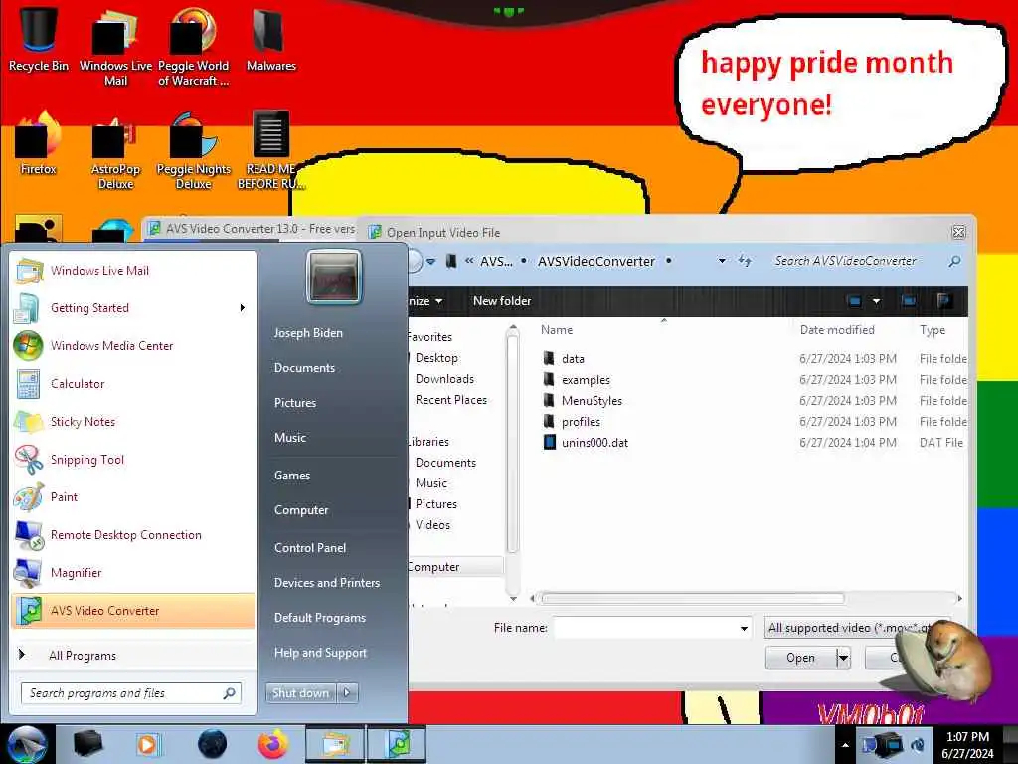Show hidden system tray icons
This screenshot has height=764, width=1018.
tap(845, 745)
